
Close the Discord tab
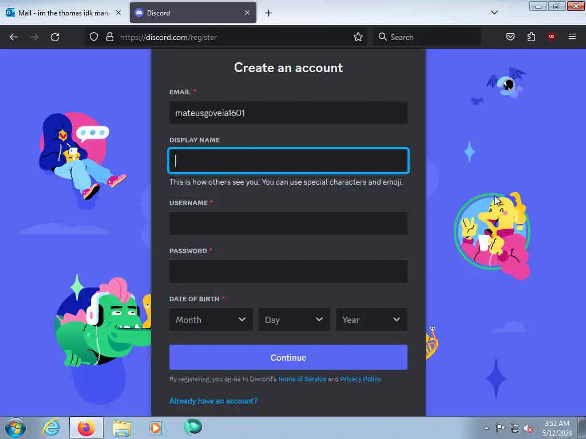pyautogui.click(x=247, y=13)
